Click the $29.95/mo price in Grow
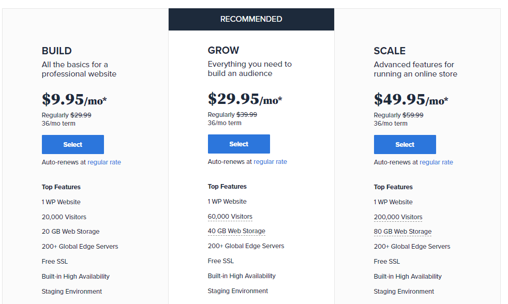This screenshot has height=304, width=508. [244, 99]
